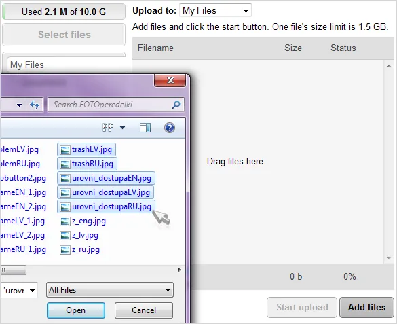Click z_eng.jpg file icon
The height and width of the screenshot is (324, 397).
65,221
